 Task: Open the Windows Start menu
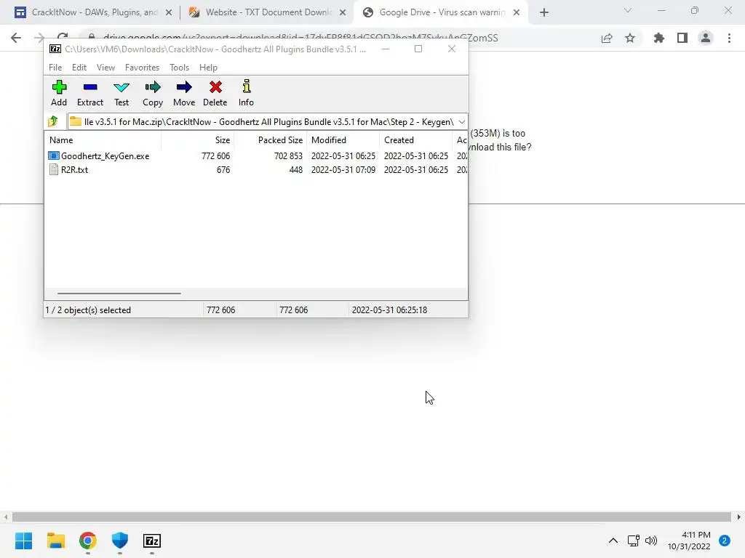pyautogui.click(x=24, y=541)
